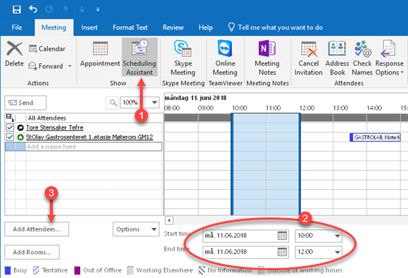Open the 10:00 start time dropdown
The width and height of the screenshot is (408, 278).
pos(337,236)
